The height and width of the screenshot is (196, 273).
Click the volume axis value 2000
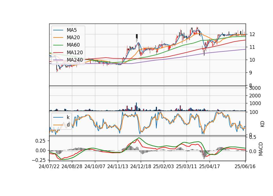point(255,96)
